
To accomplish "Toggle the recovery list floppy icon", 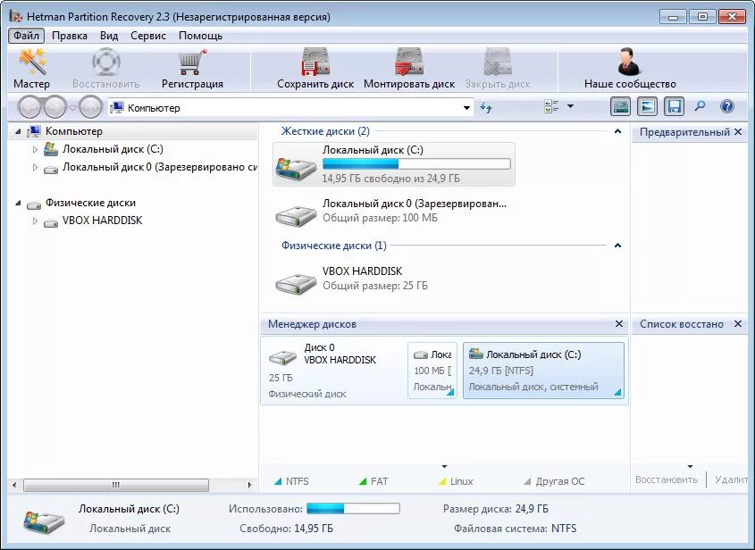I will coord(674,106).
